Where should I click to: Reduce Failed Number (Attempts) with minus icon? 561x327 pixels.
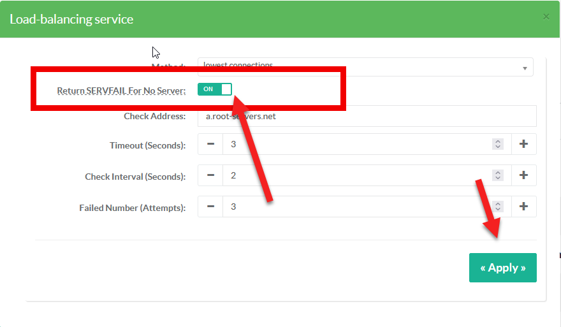pos(210,207)
